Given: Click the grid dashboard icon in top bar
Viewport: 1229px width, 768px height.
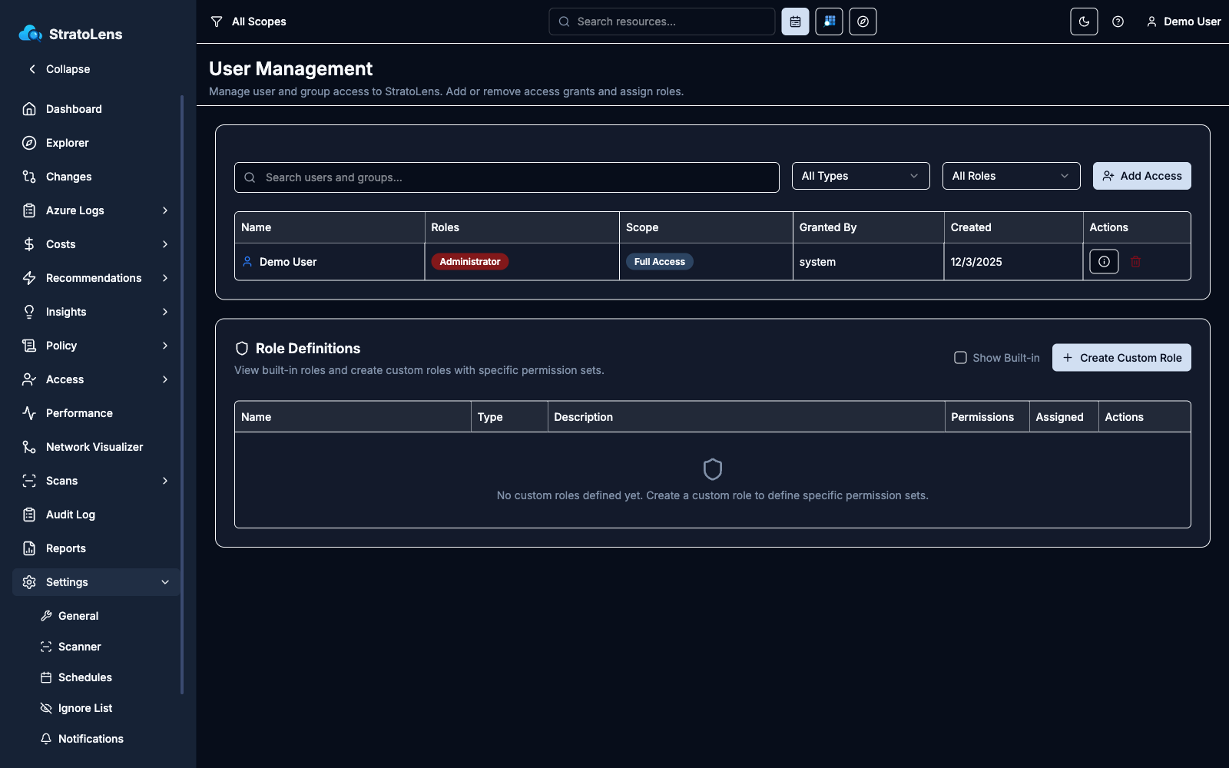Looking at the screenshot, I should click(829, 22).
